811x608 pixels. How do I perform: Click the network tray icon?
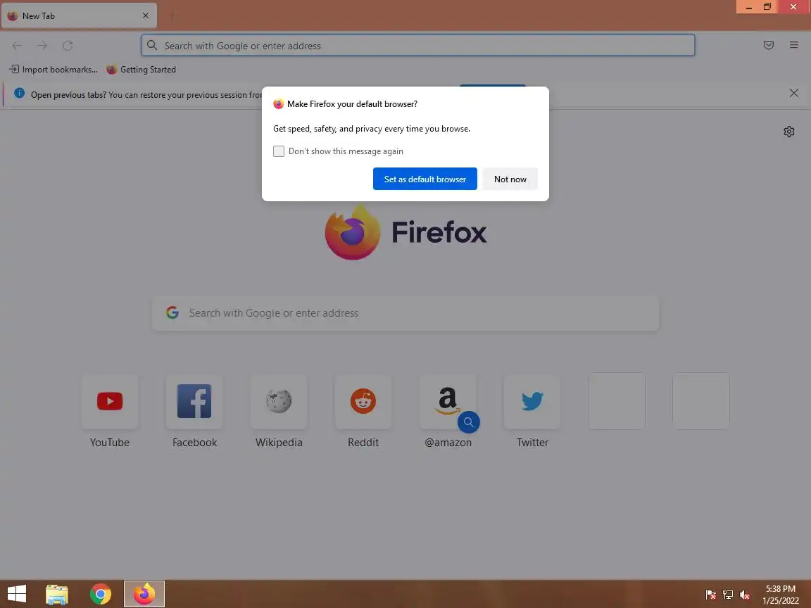coord(728,595)
